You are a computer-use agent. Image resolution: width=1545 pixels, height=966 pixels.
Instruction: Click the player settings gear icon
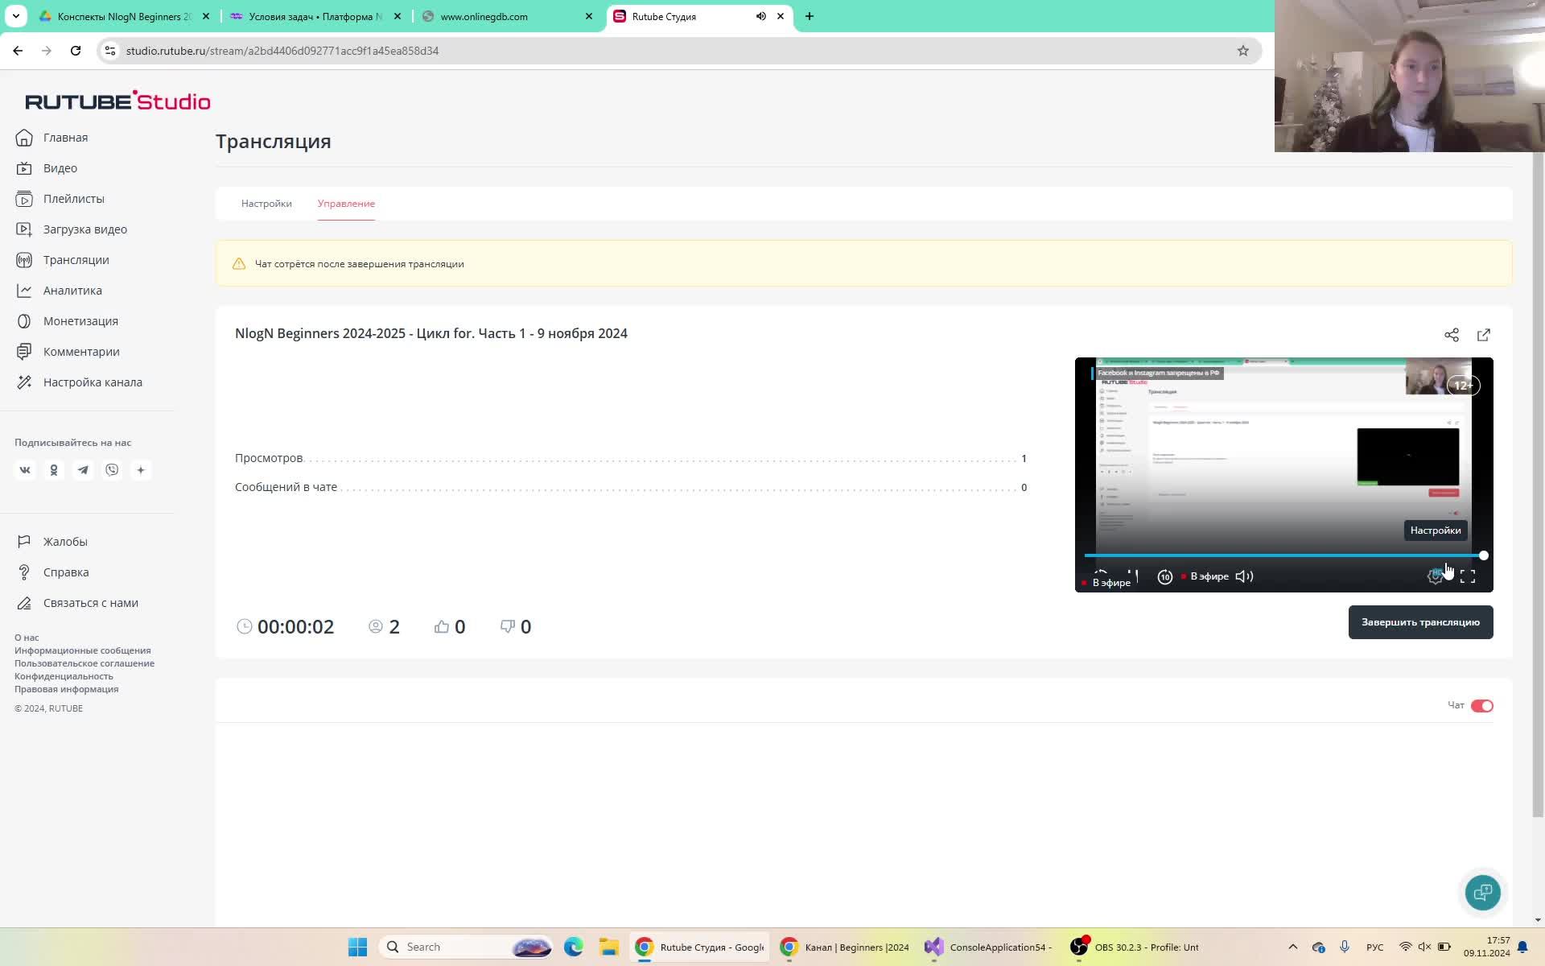[1435, 576]
